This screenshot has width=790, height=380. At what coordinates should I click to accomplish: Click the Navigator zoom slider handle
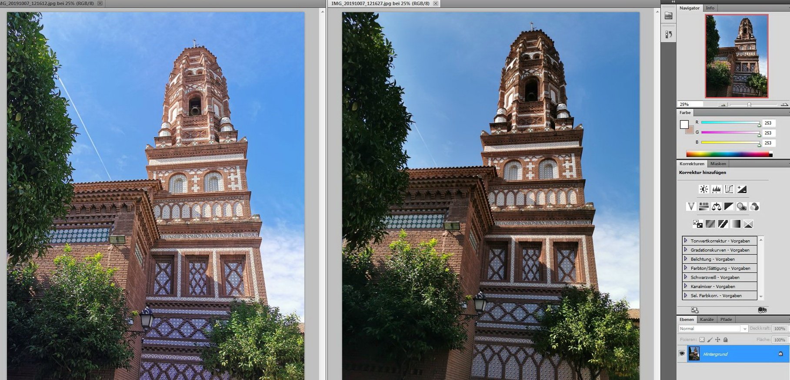(749, 105)
